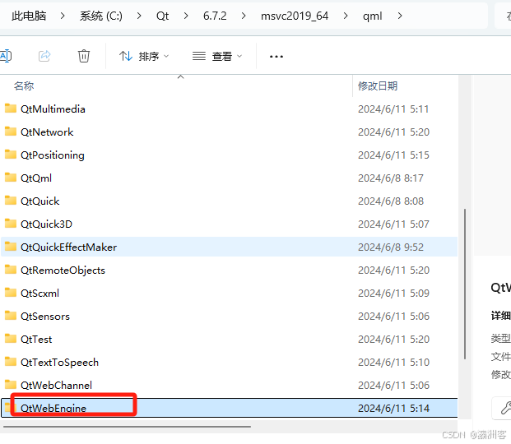Expand chevron after 系统 (C:) breadcrumb
The width and height of the screenshot is (511, 444).
pos(139,16)
